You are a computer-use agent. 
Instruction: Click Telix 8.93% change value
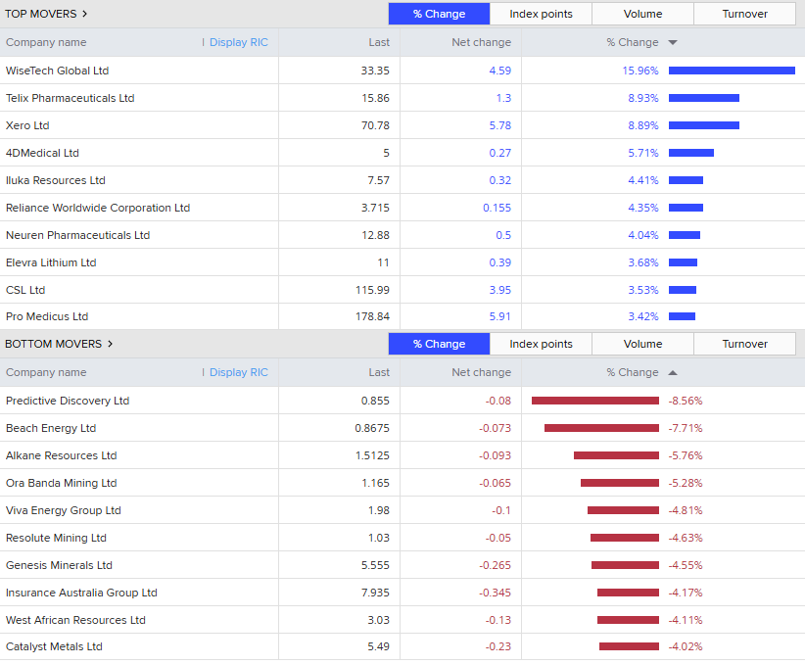(643, 98)
